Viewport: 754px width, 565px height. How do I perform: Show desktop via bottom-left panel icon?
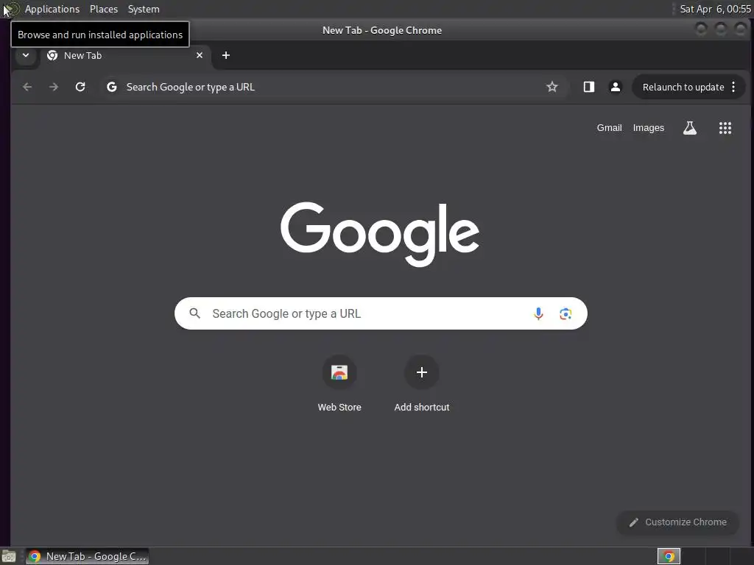[x=9, y=556]
